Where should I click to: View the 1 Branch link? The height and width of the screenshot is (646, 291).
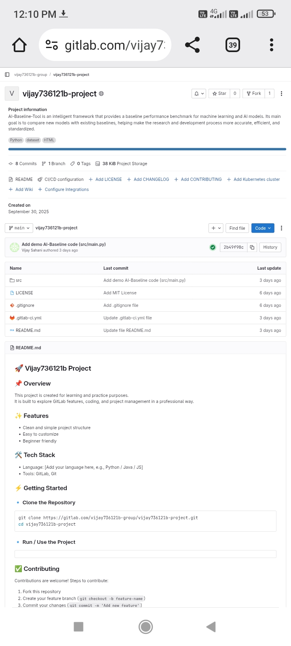click(53, 164)
